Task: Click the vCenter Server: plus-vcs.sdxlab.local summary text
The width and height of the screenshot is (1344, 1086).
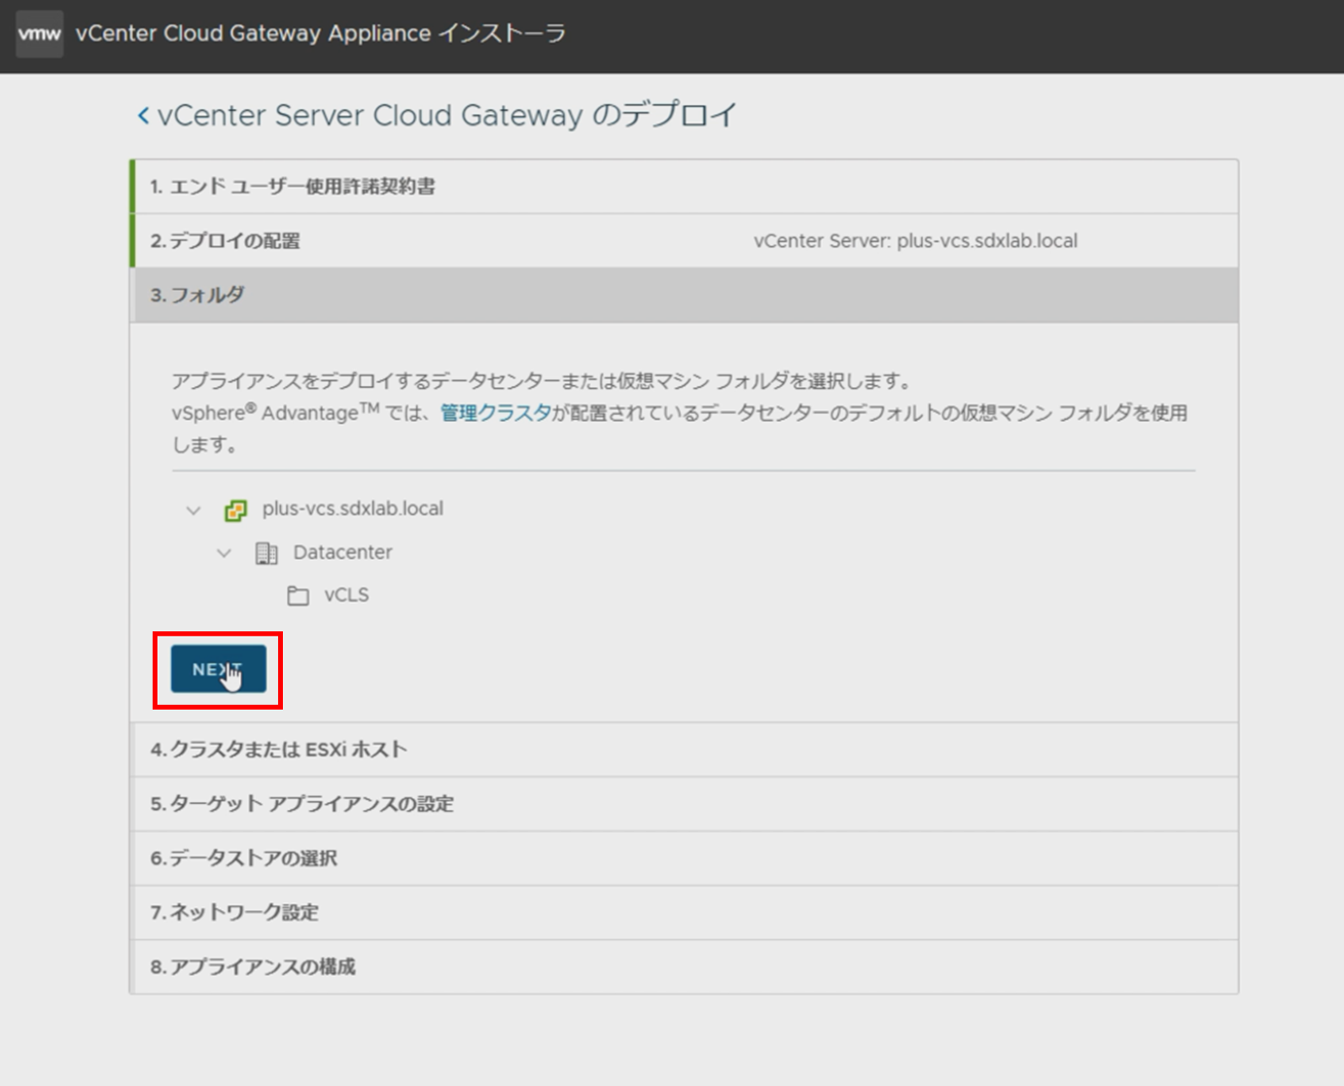Action: click(x=915, y=241)
